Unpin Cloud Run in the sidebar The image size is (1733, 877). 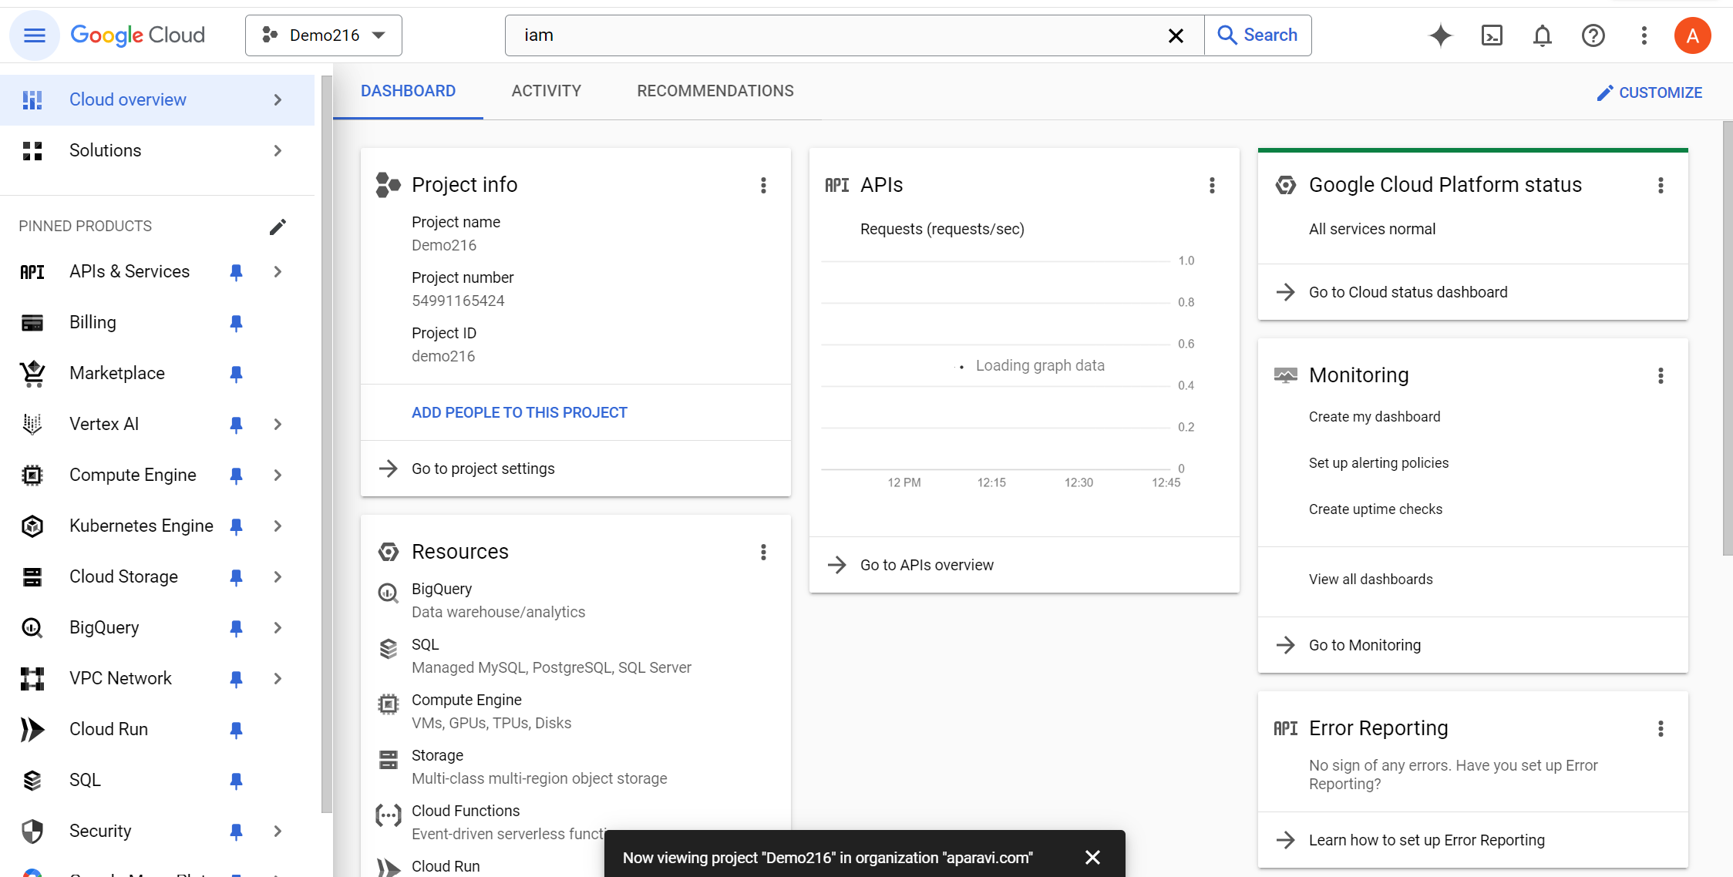(236, 730)
